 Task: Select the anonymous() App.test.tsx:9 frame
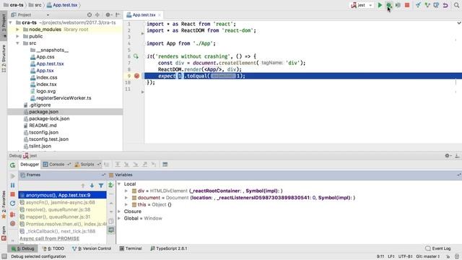pyautogui.click(x=63, y=195)
